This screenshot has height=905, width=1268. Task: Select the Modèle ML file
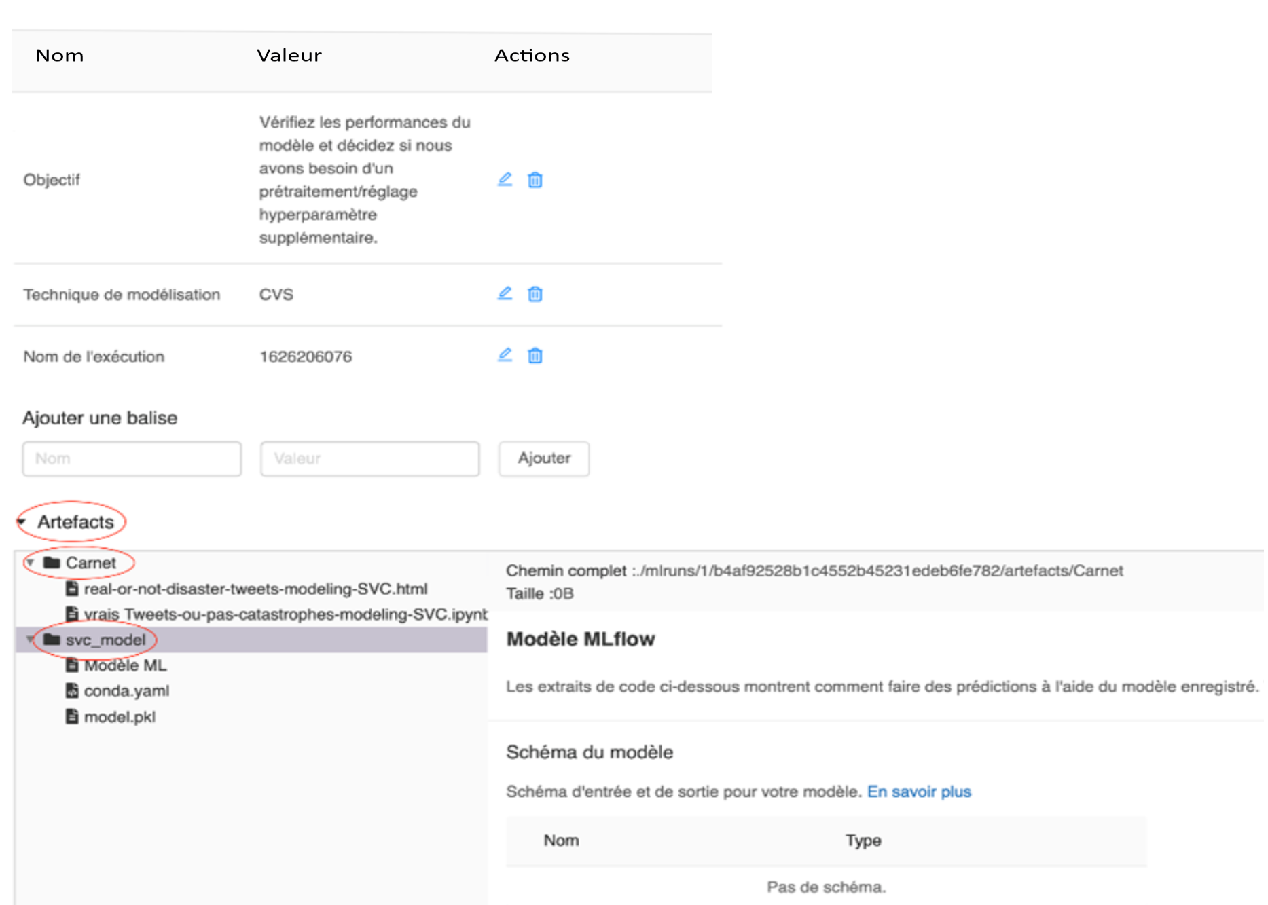coord(125,665)
